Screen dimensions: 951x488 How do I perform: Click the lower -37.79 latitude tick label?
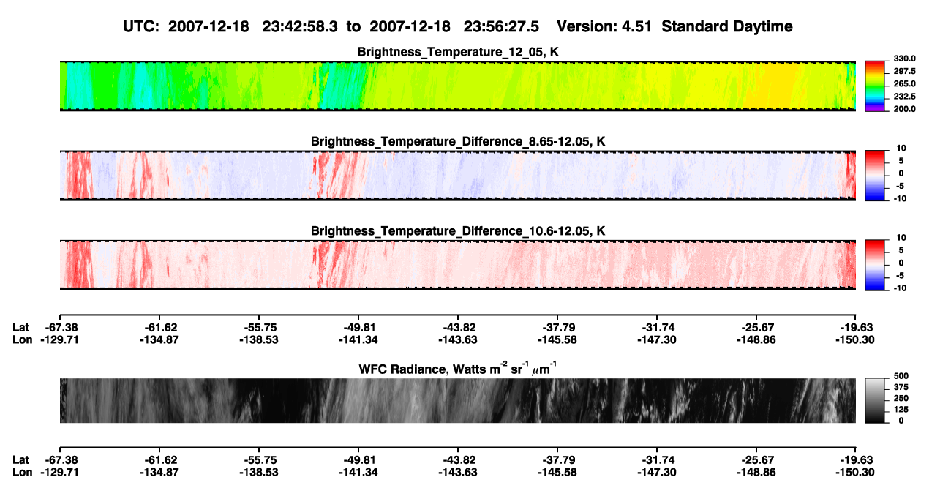pyautogui.click(x=557, y=459)
